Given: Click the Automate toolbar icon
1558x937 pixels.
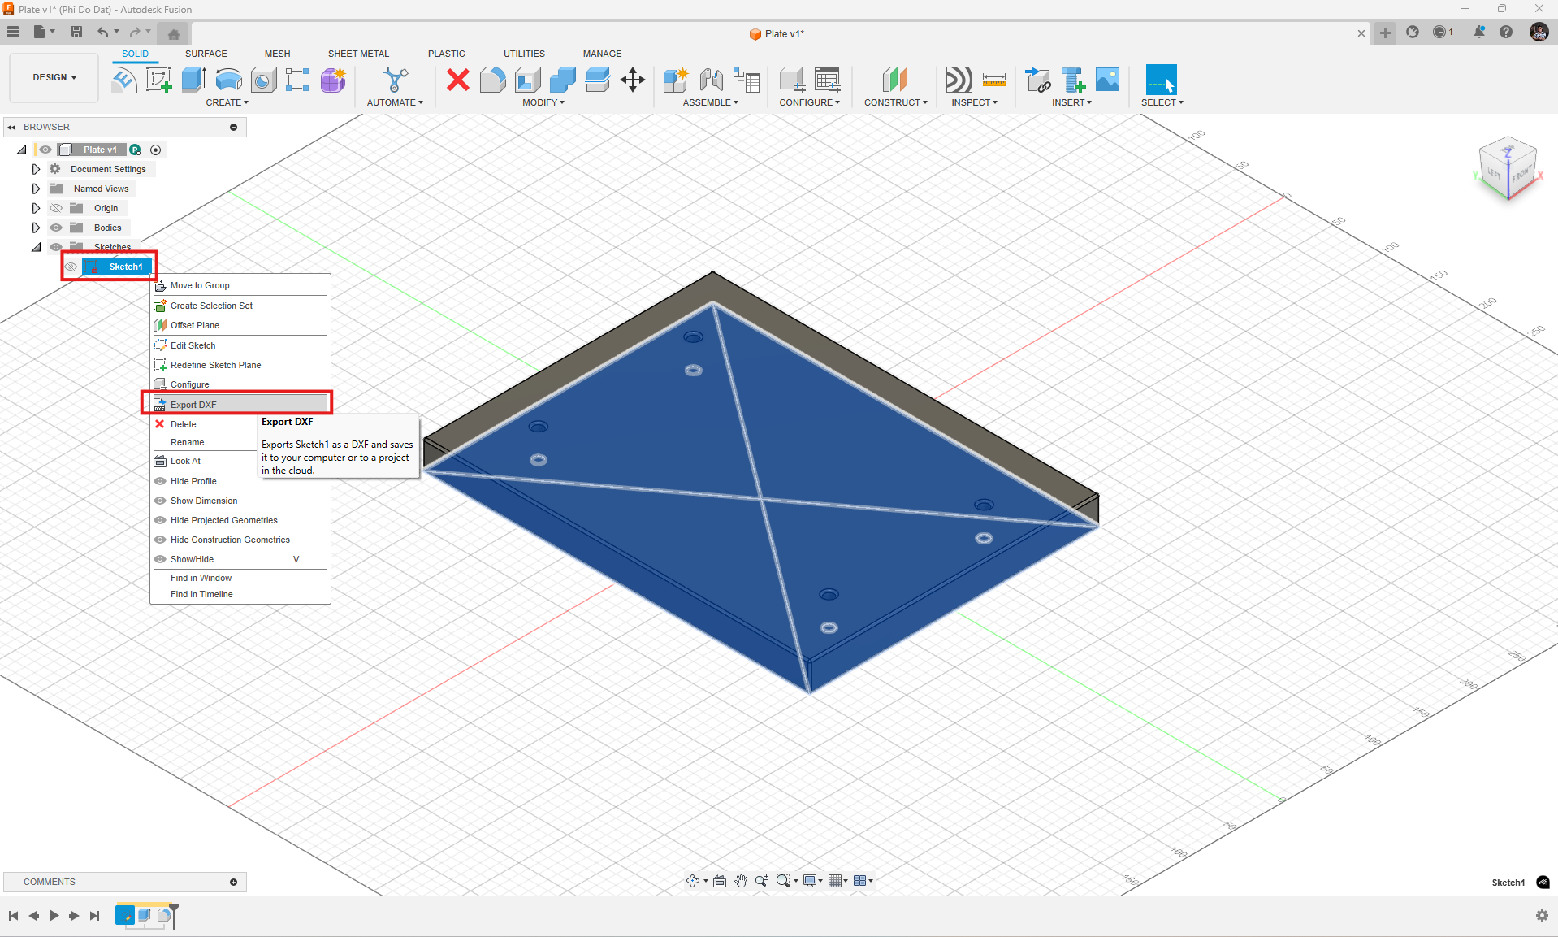Looking at the screenshot, I should [x=395, y=80].
